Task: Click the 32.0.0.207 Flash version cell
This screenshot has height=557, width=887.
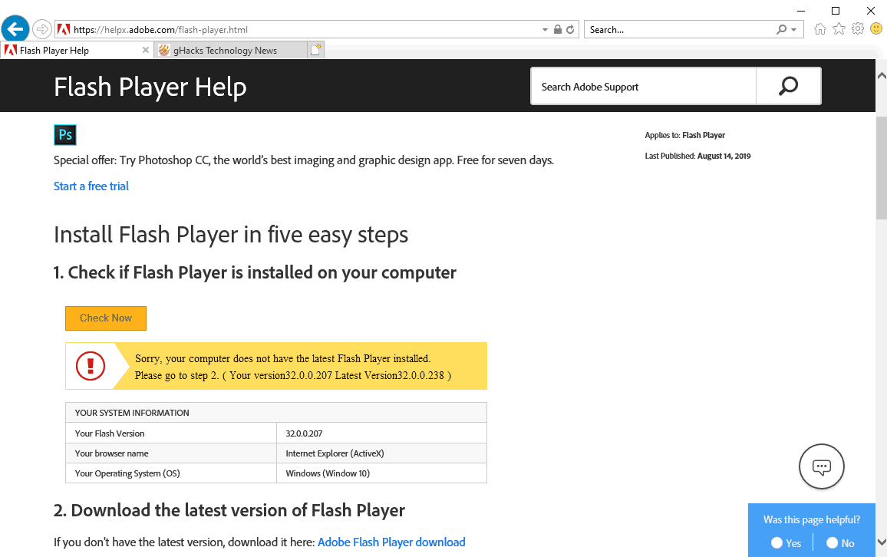Action: [x=381, y=433]
